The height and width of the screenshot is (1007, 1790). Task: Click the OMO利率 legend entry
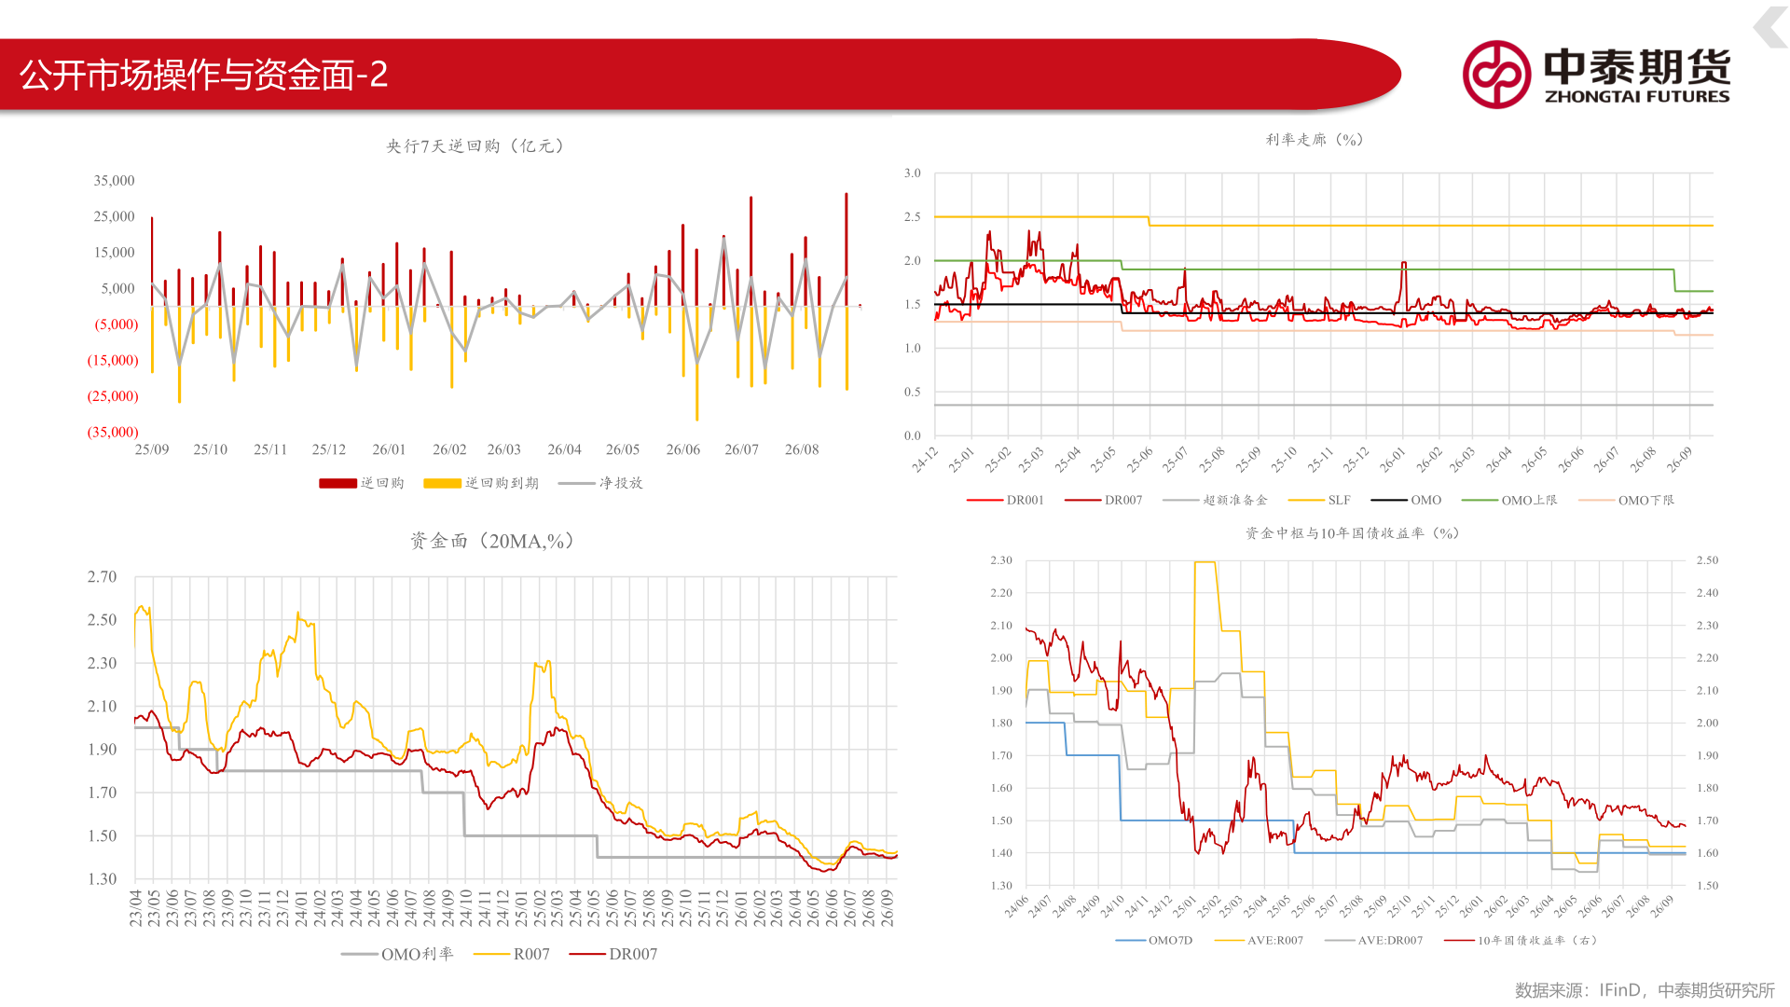click(x=397, y=954)
